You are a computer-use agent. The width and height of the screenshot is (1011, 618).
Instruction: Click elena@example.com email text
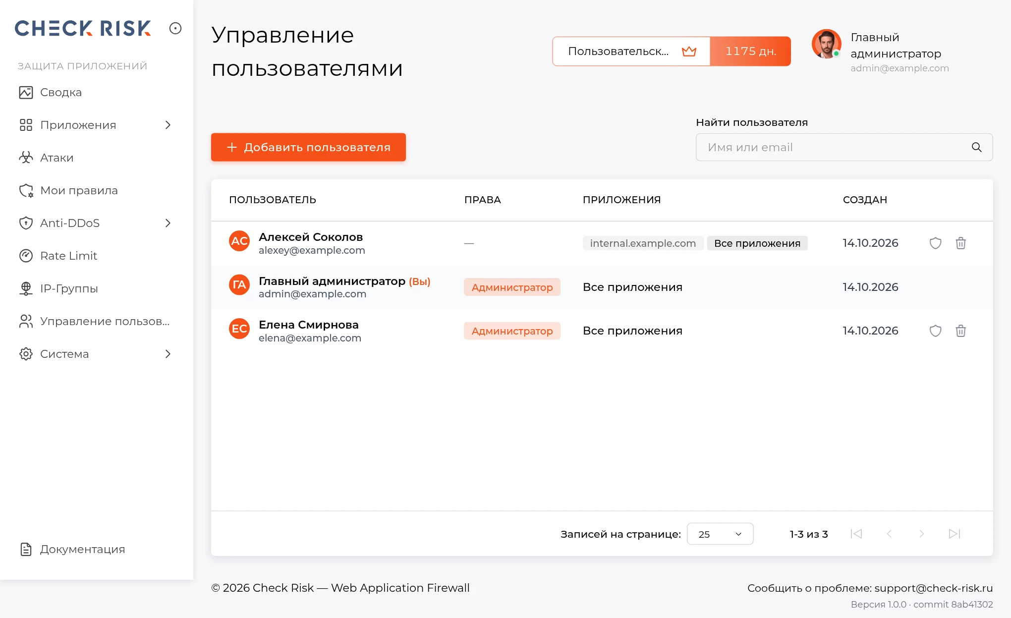point(310,338)
